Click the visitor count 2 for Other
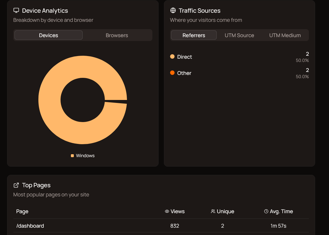This screenshot has height=235, width=329. [x=307, y=70]
